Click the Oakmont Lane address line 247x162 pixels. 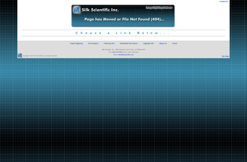click(123, 49)
